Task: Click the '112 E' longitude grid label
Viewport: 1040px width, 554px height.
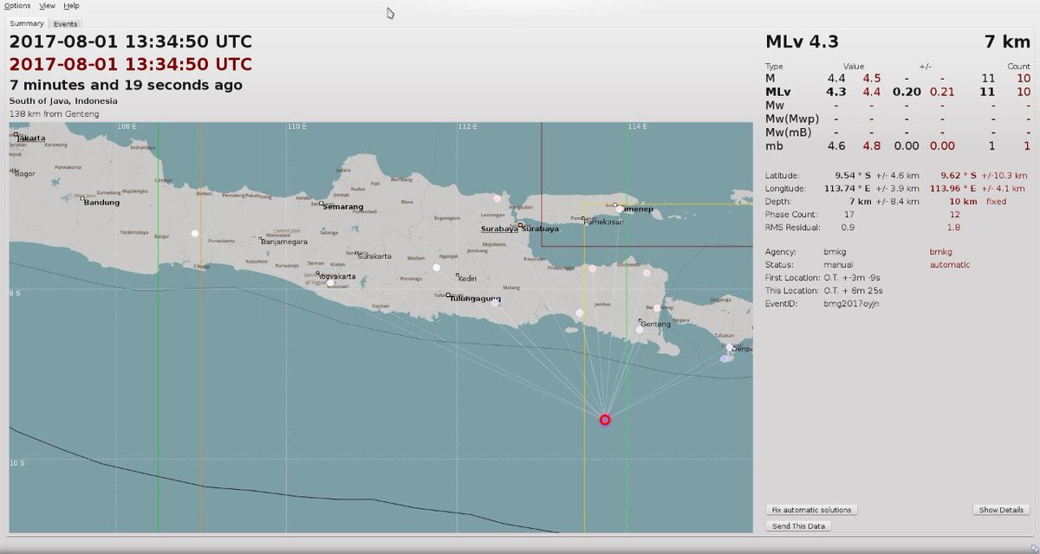Action: [x=467, y=127]
